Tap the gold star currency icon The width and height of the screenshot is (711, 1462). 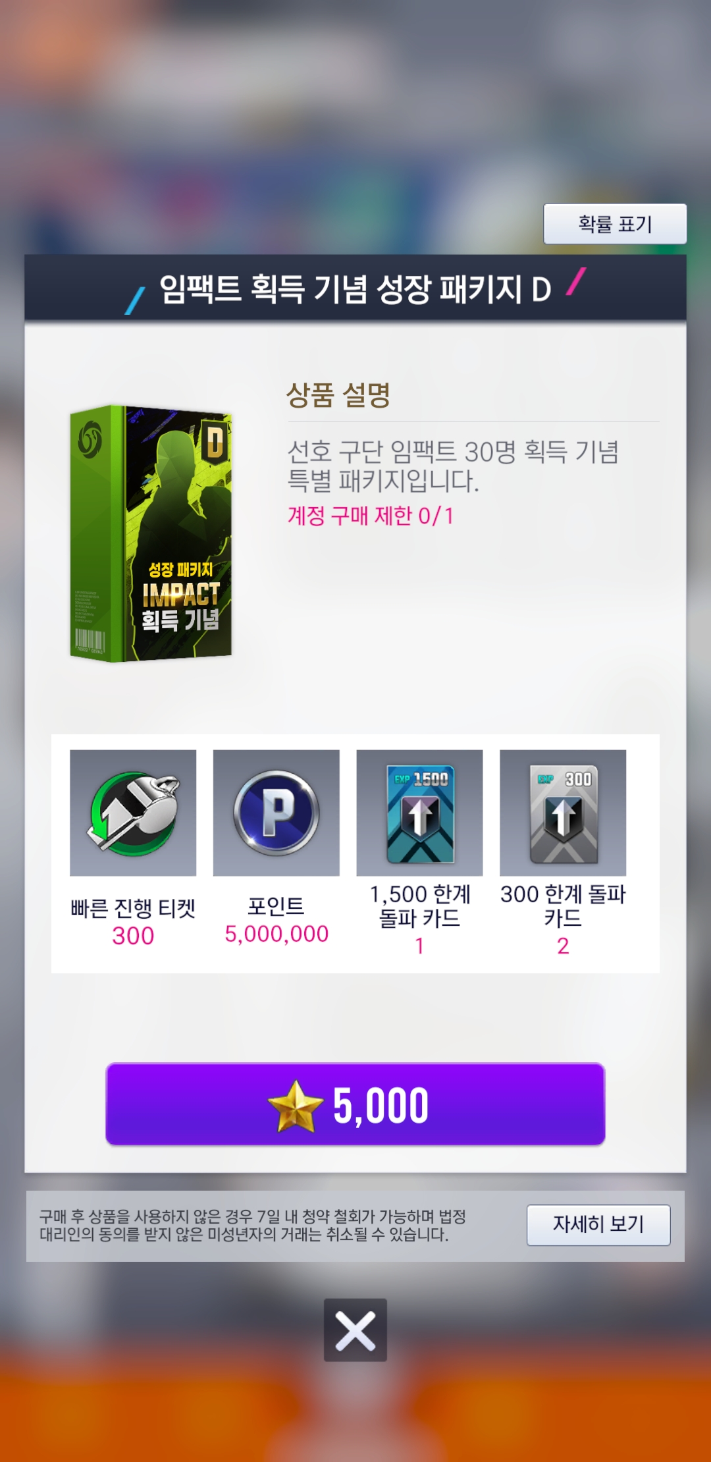pos(296,1106)
